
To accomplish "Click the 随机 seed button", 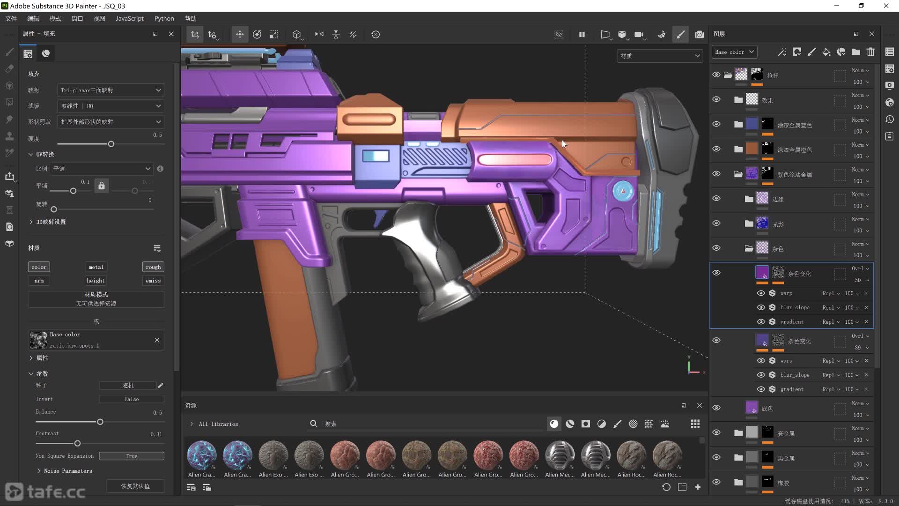I will coord(128,385).
